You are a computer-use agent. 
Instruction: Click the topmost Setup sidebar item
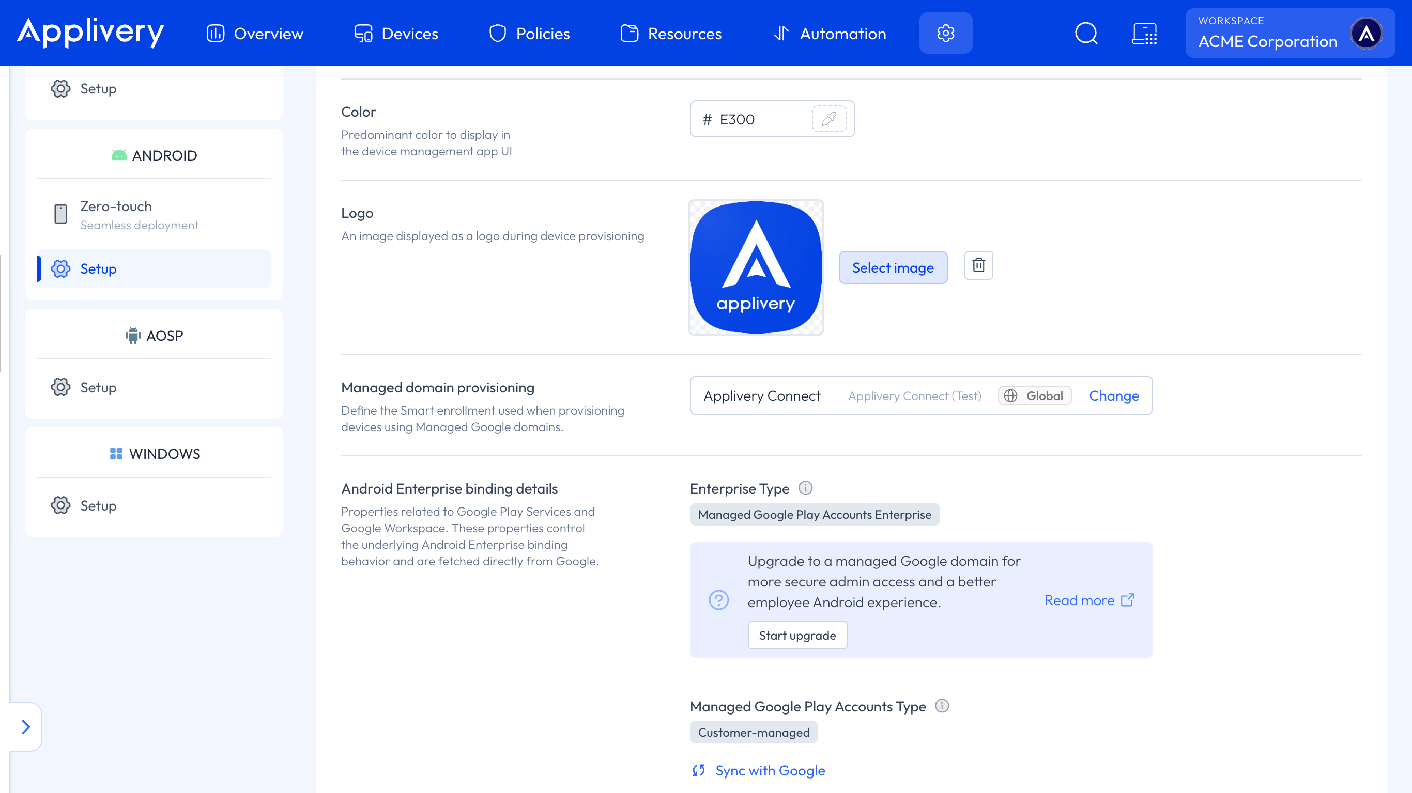pyautogui.click(x=154, y=89)
